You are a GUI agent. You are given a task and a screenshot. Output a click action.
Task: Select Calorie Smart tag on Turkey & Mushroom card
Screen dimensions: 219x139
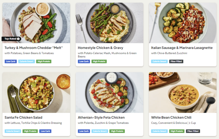[x=27, y=62]
